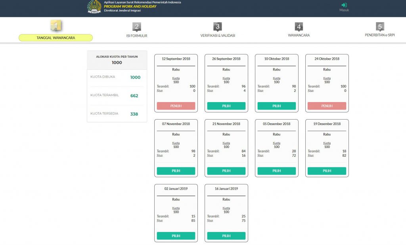Click PENUH button on 12 September 2018

click(176, 106)
